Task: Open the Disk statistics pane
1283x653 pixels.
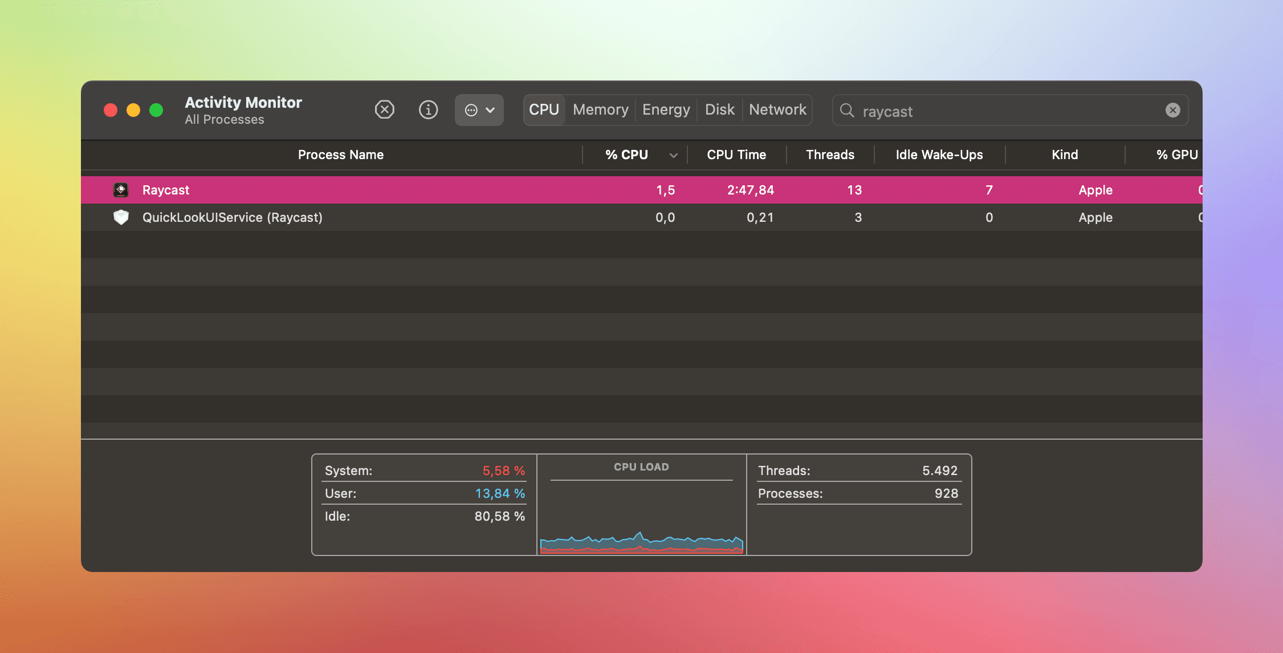Action: click(719, 109)
